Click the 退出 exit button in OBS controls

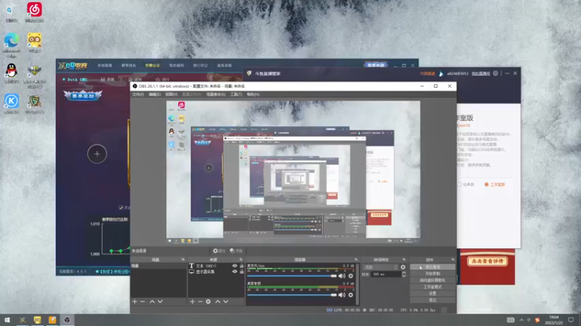click(432, 300)
